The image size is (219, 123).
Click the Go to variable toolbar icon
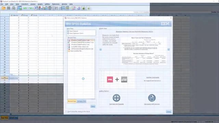click(40, 8)
